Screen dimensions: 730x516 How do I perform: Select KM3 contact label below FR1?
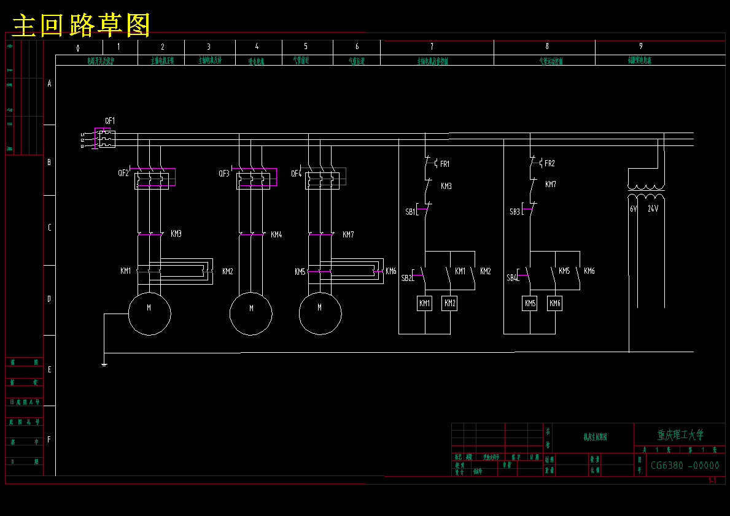pos(446,186)
